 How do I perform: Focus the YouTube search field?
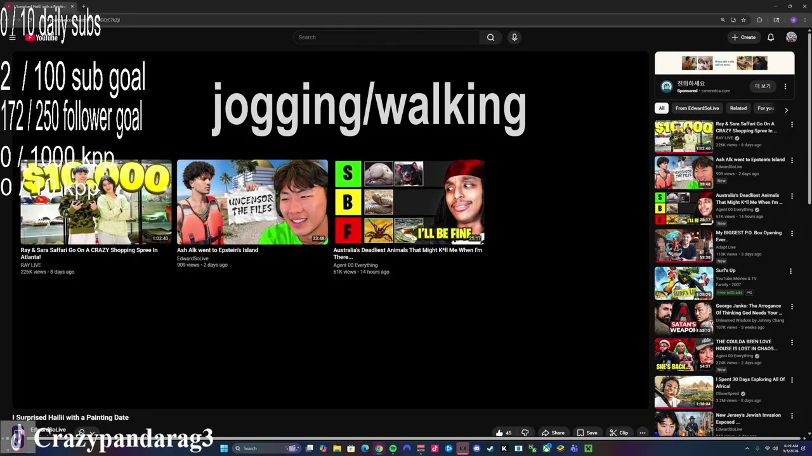(387, 37)
